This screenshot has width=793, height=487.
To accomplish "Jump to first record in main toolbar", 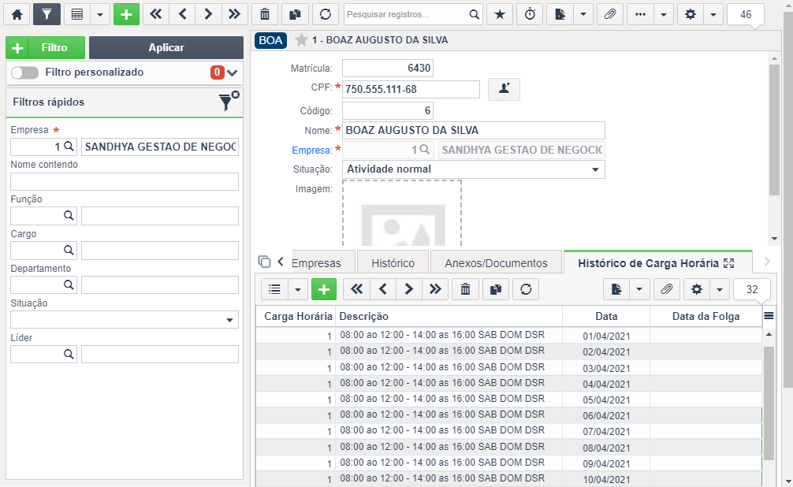I will pyautogui.click(x=156, y=14).
